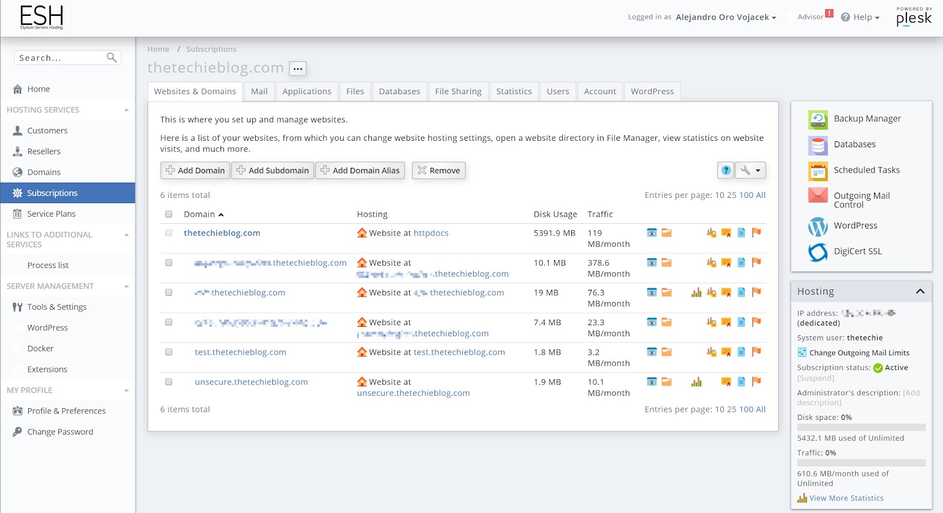Open site preview for unsecure.thetechieblog.com
This screenshot has width=943, height=513.
(652, 382)
